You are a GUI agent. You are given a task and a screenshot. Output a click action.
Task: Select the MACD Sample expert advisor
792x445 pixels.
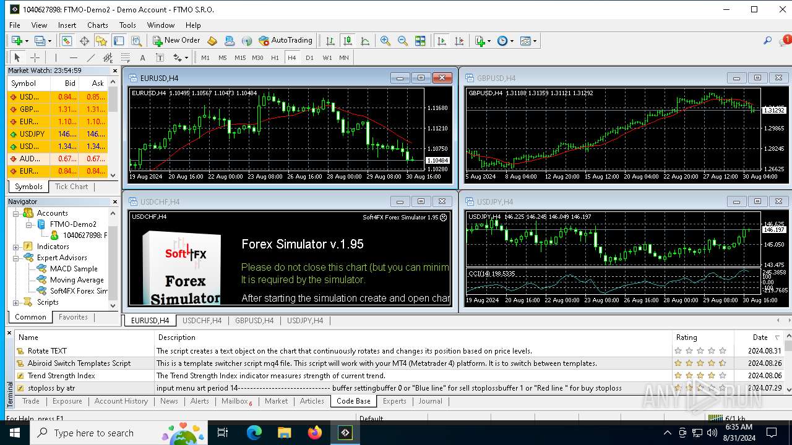click(74, 269)
